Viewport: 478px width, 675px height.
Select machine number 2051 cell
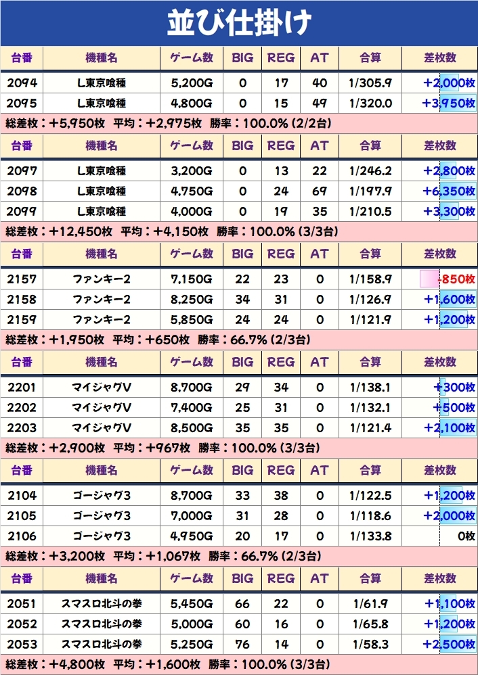click(22, 604)
